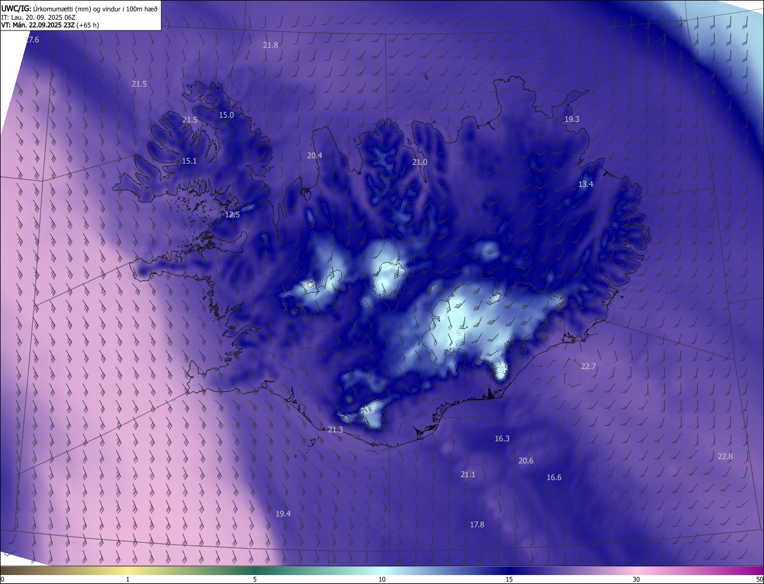The image size is (764, 584).
Task: Click the 19.4 value label
Action: click(283, 514)
